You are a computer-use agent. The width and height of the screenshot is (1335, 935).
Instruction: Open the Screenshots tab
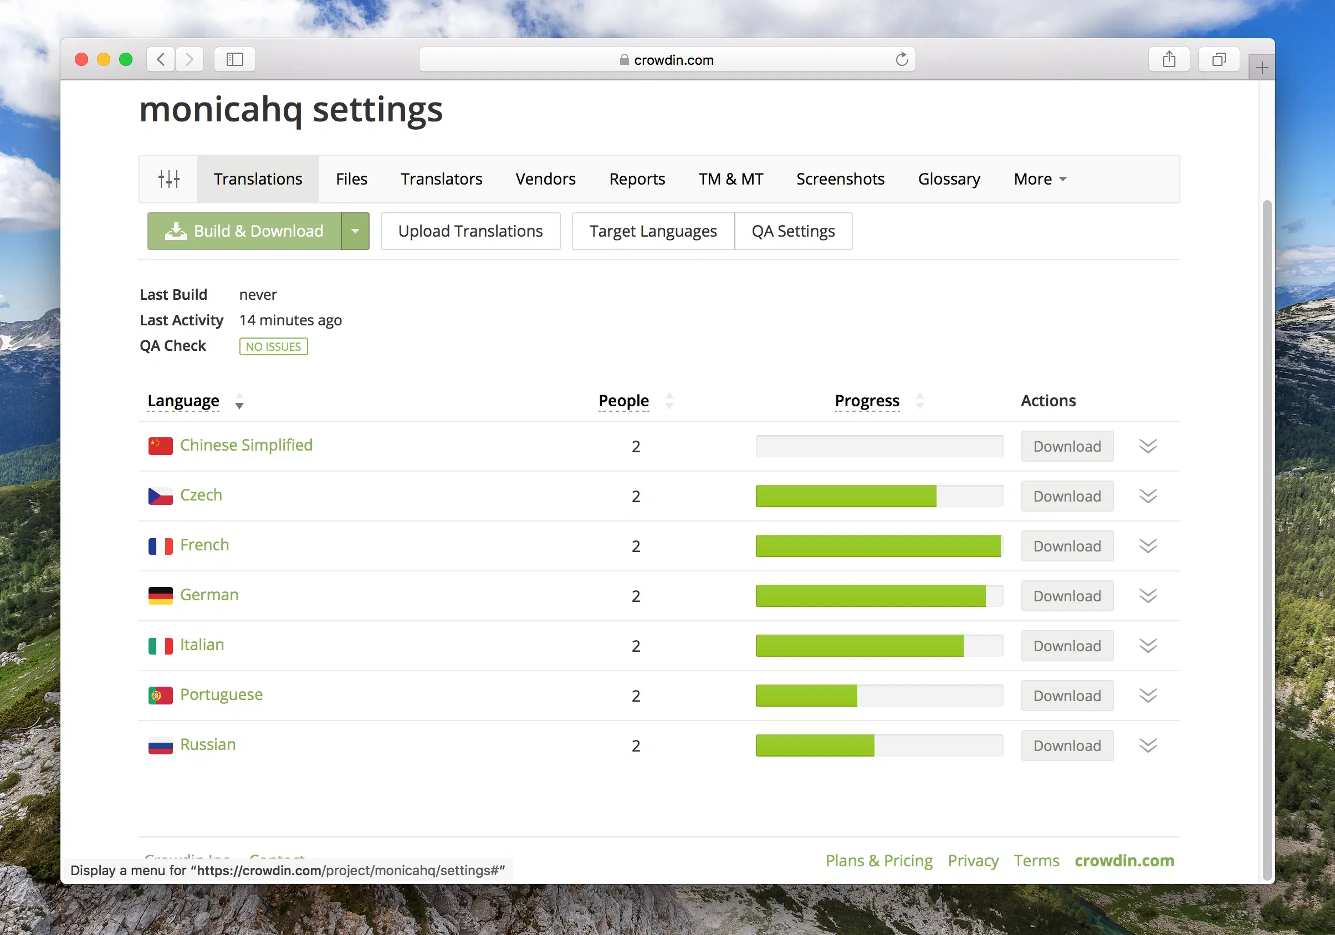841,179
